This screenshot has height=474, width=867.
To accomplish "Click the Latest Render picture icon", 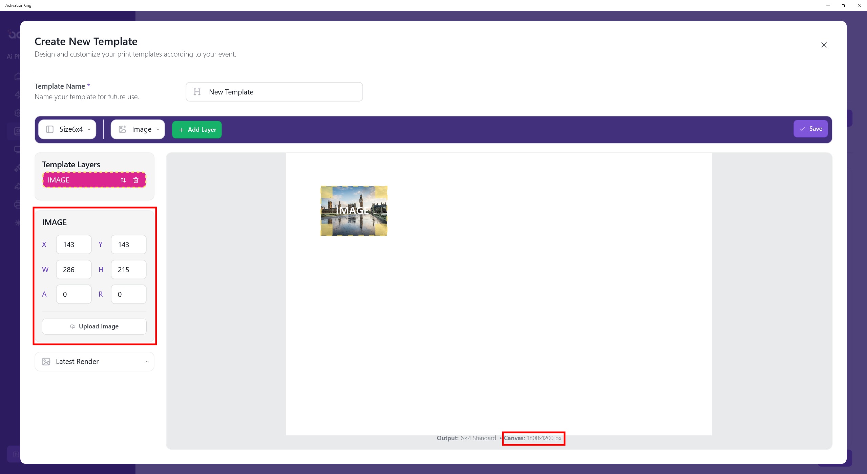I will coord(46,362).
